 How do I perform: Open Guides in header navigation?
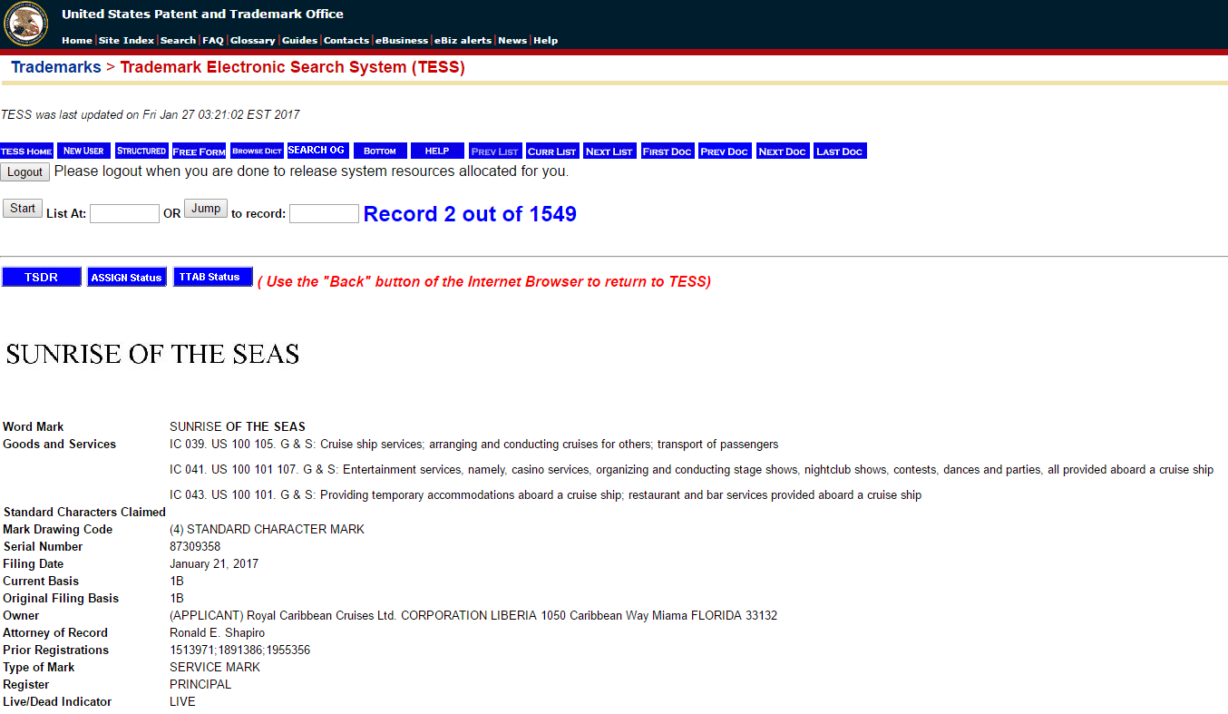pos(299,40)
